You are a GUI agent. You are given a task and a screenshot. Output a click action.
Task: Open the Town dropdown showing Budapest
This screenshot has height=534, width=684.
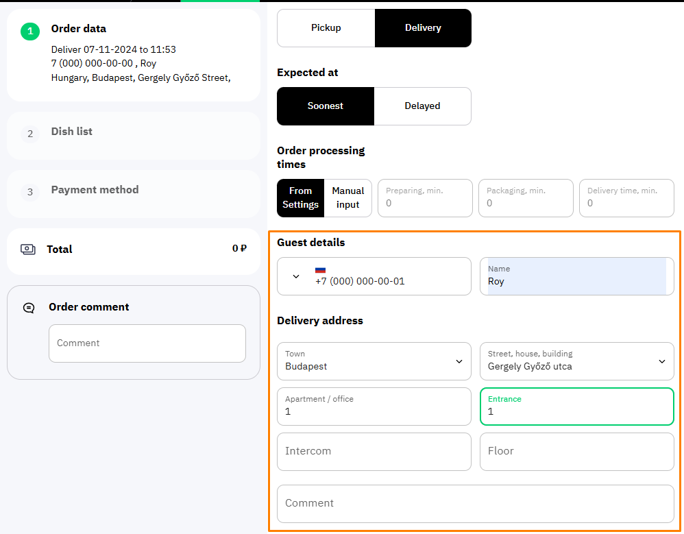(x=374, y=361)
